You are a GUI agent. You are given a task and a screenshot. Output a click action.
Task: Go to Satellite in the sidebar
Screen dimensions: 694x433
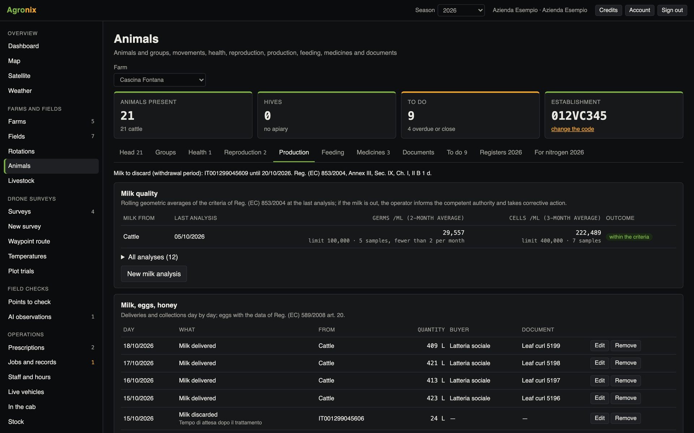[x=51, y=76]
